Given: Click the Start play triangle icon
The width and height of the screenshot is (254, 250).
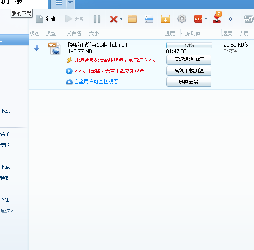Looking at the screenshot, I should [x=68, y=19].
